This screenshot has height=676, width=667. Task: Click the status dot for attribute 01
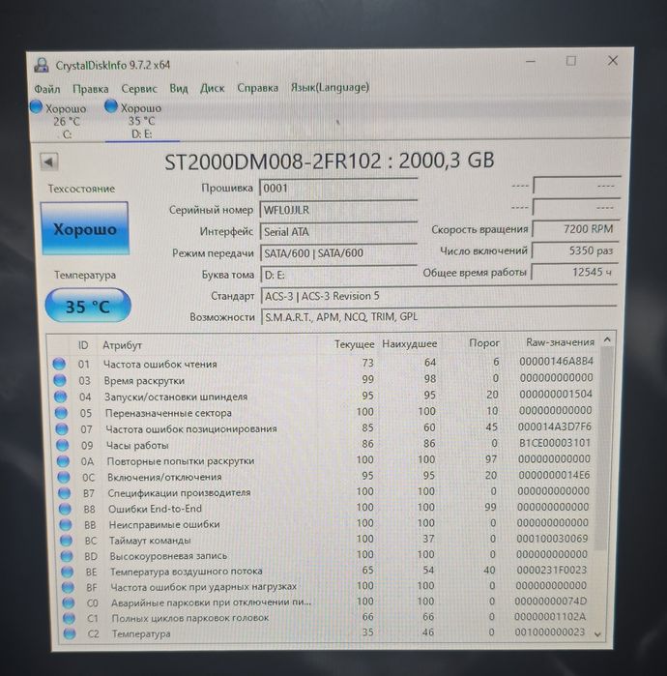click(x=59, y=364)
